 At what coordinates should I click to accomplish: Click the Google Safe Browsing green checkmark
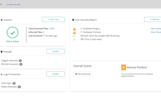tap(74, 36)
